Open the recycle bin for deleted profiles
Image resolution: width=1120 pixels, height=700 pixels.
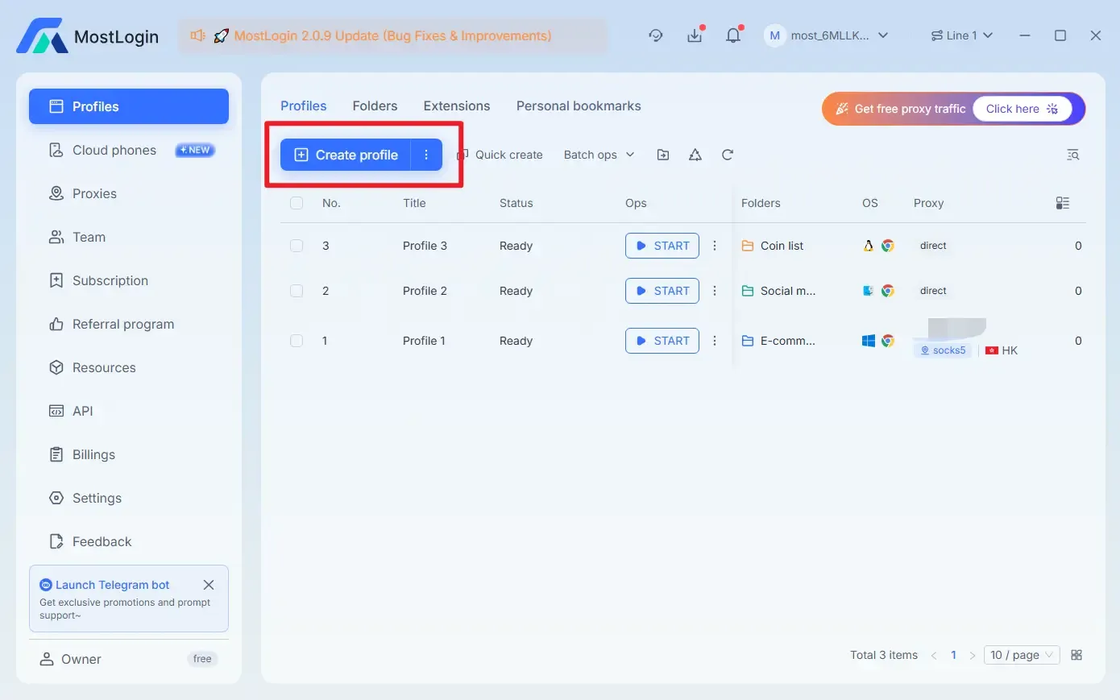[x=695, y=154]
